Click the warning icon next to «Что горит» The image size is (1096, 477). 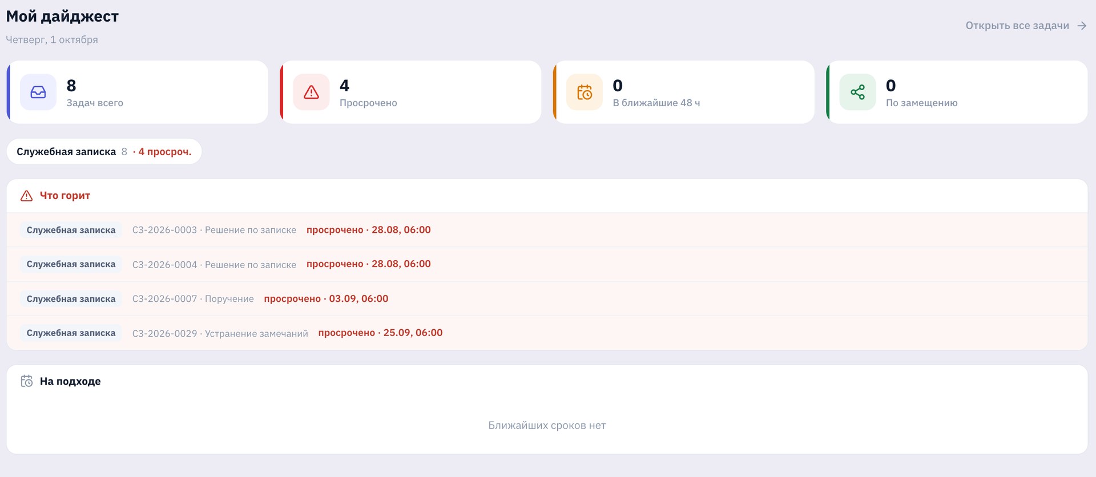pos(27,196)
